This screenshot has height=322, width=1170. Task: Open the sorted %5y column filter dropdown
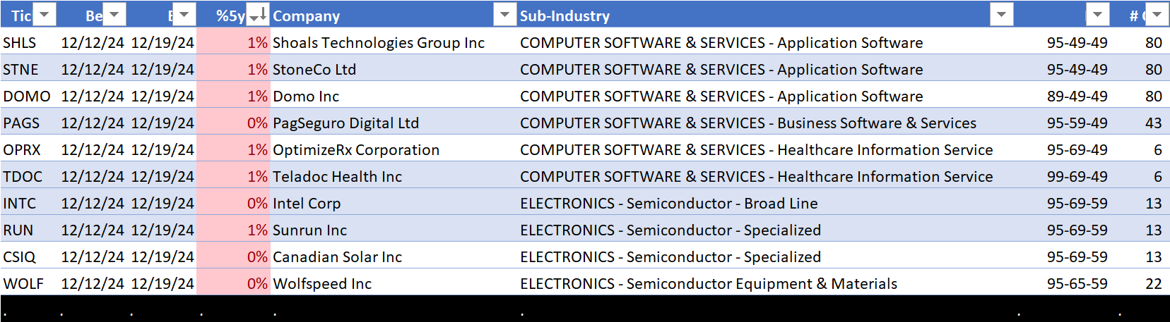(x=259, y=15)
